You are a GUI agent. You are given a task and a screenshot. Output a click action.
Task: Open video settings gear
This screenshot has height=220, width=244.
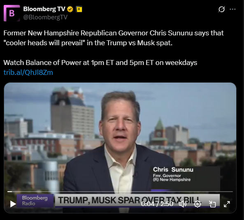coord(198,204)
